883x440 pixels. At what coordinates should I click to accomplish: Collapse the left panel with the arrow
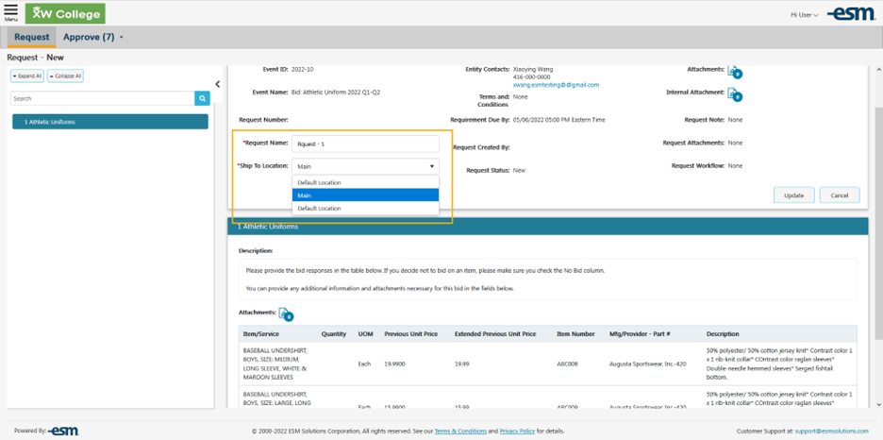pyautogui.click(x=218, y=85)
